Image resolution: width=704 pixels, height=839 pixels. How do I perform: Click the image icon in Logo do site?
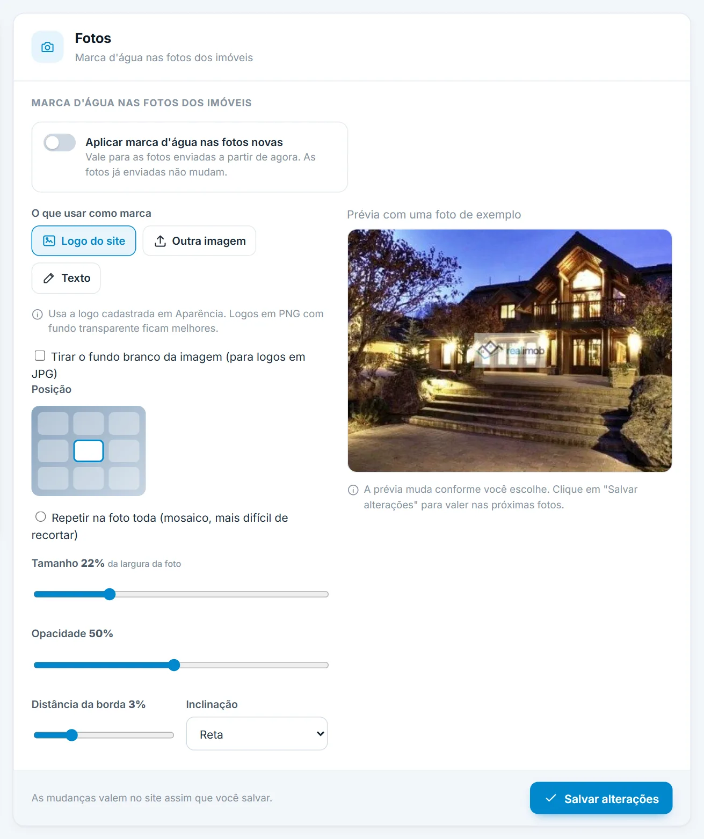(x=49, y=240)
